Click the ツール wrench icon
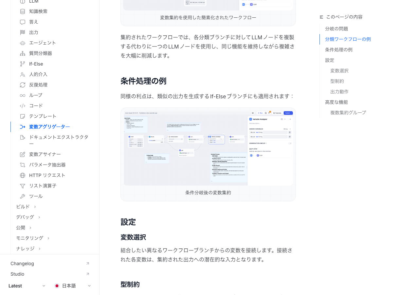Image resolution: width=419 pixels, height=295 pixels. (23, 196)
